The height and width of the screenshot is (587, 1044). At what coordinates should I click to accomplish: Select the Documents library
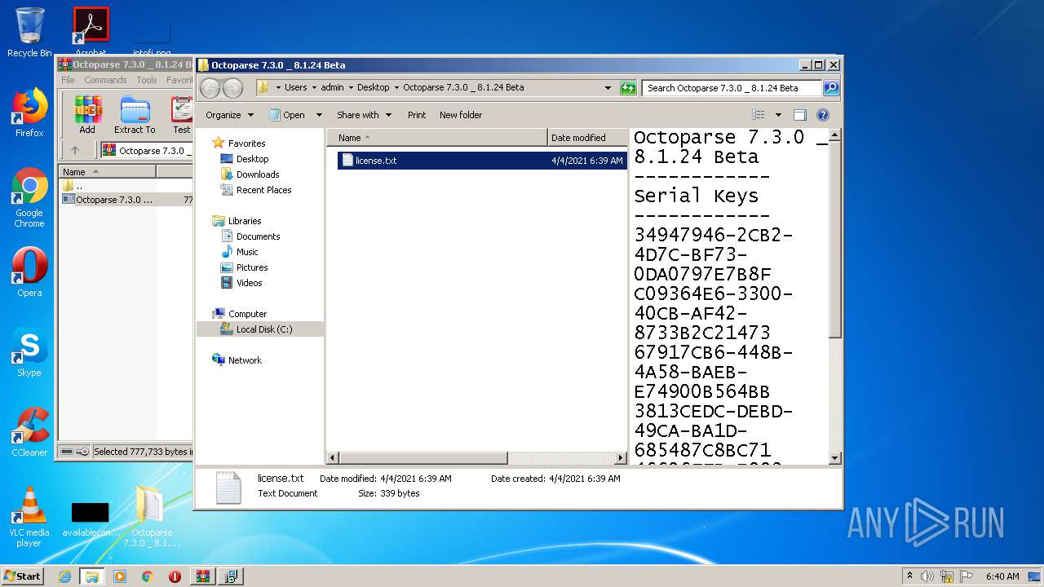pos(258,236)
